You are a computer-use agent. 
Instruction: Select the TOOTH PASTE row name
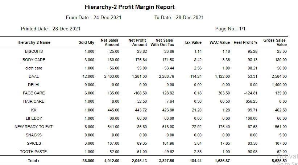[34, 152]
